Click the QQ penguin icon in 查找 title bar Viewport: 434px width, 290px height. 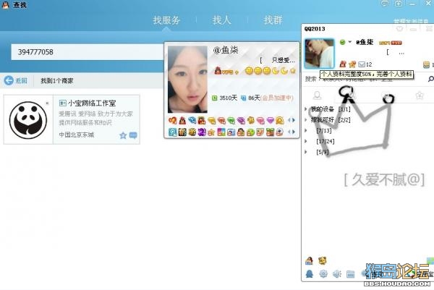[x=5, y=5]
